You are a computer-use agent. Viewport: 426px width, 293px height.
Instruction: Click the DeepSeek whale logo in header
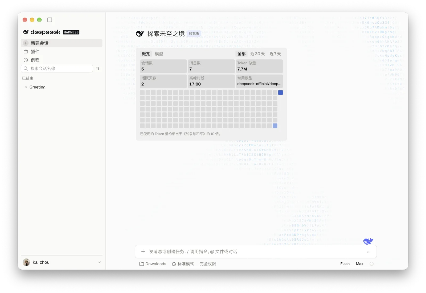pyautogui.click(x=140, y=34)
